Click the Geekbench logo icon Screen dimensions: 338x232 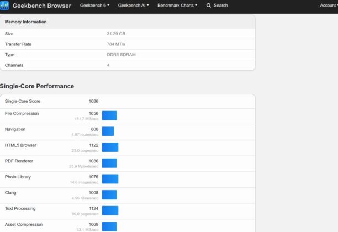[4, 6]
